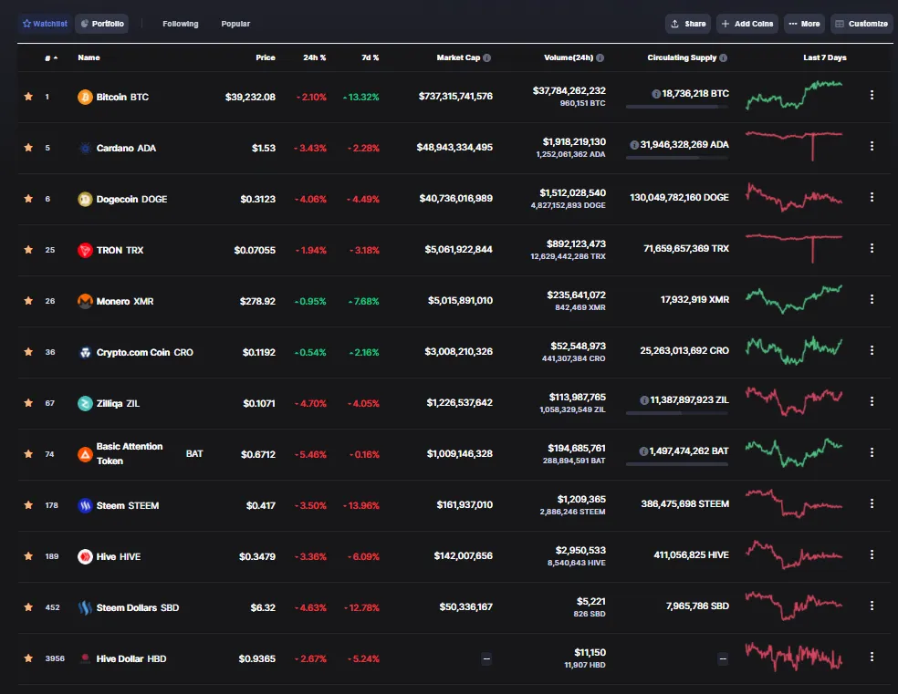
Task: Click the Add Coins button
Action: click(747, 24)
